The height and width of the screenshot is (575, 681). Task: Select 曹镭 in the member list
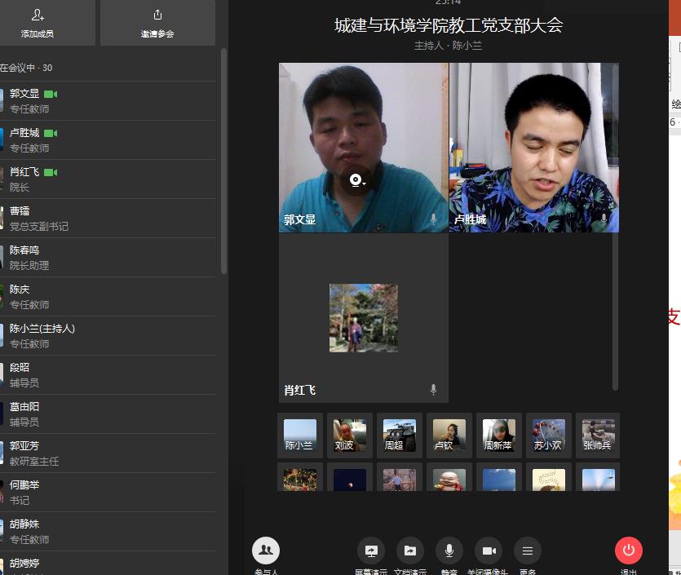pyautogui.click(x=108, y=219)
